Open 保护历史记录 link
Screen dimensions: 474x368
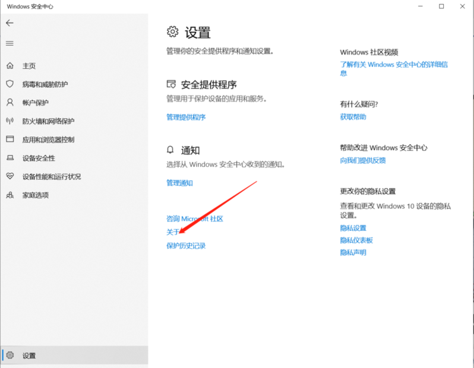[x=186, y=246]
